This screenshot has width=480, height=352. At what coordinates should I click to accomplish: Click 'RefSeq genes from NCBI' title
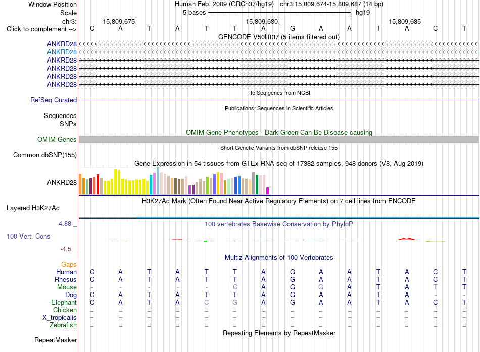pyautogui.click(x=279, y=93)
